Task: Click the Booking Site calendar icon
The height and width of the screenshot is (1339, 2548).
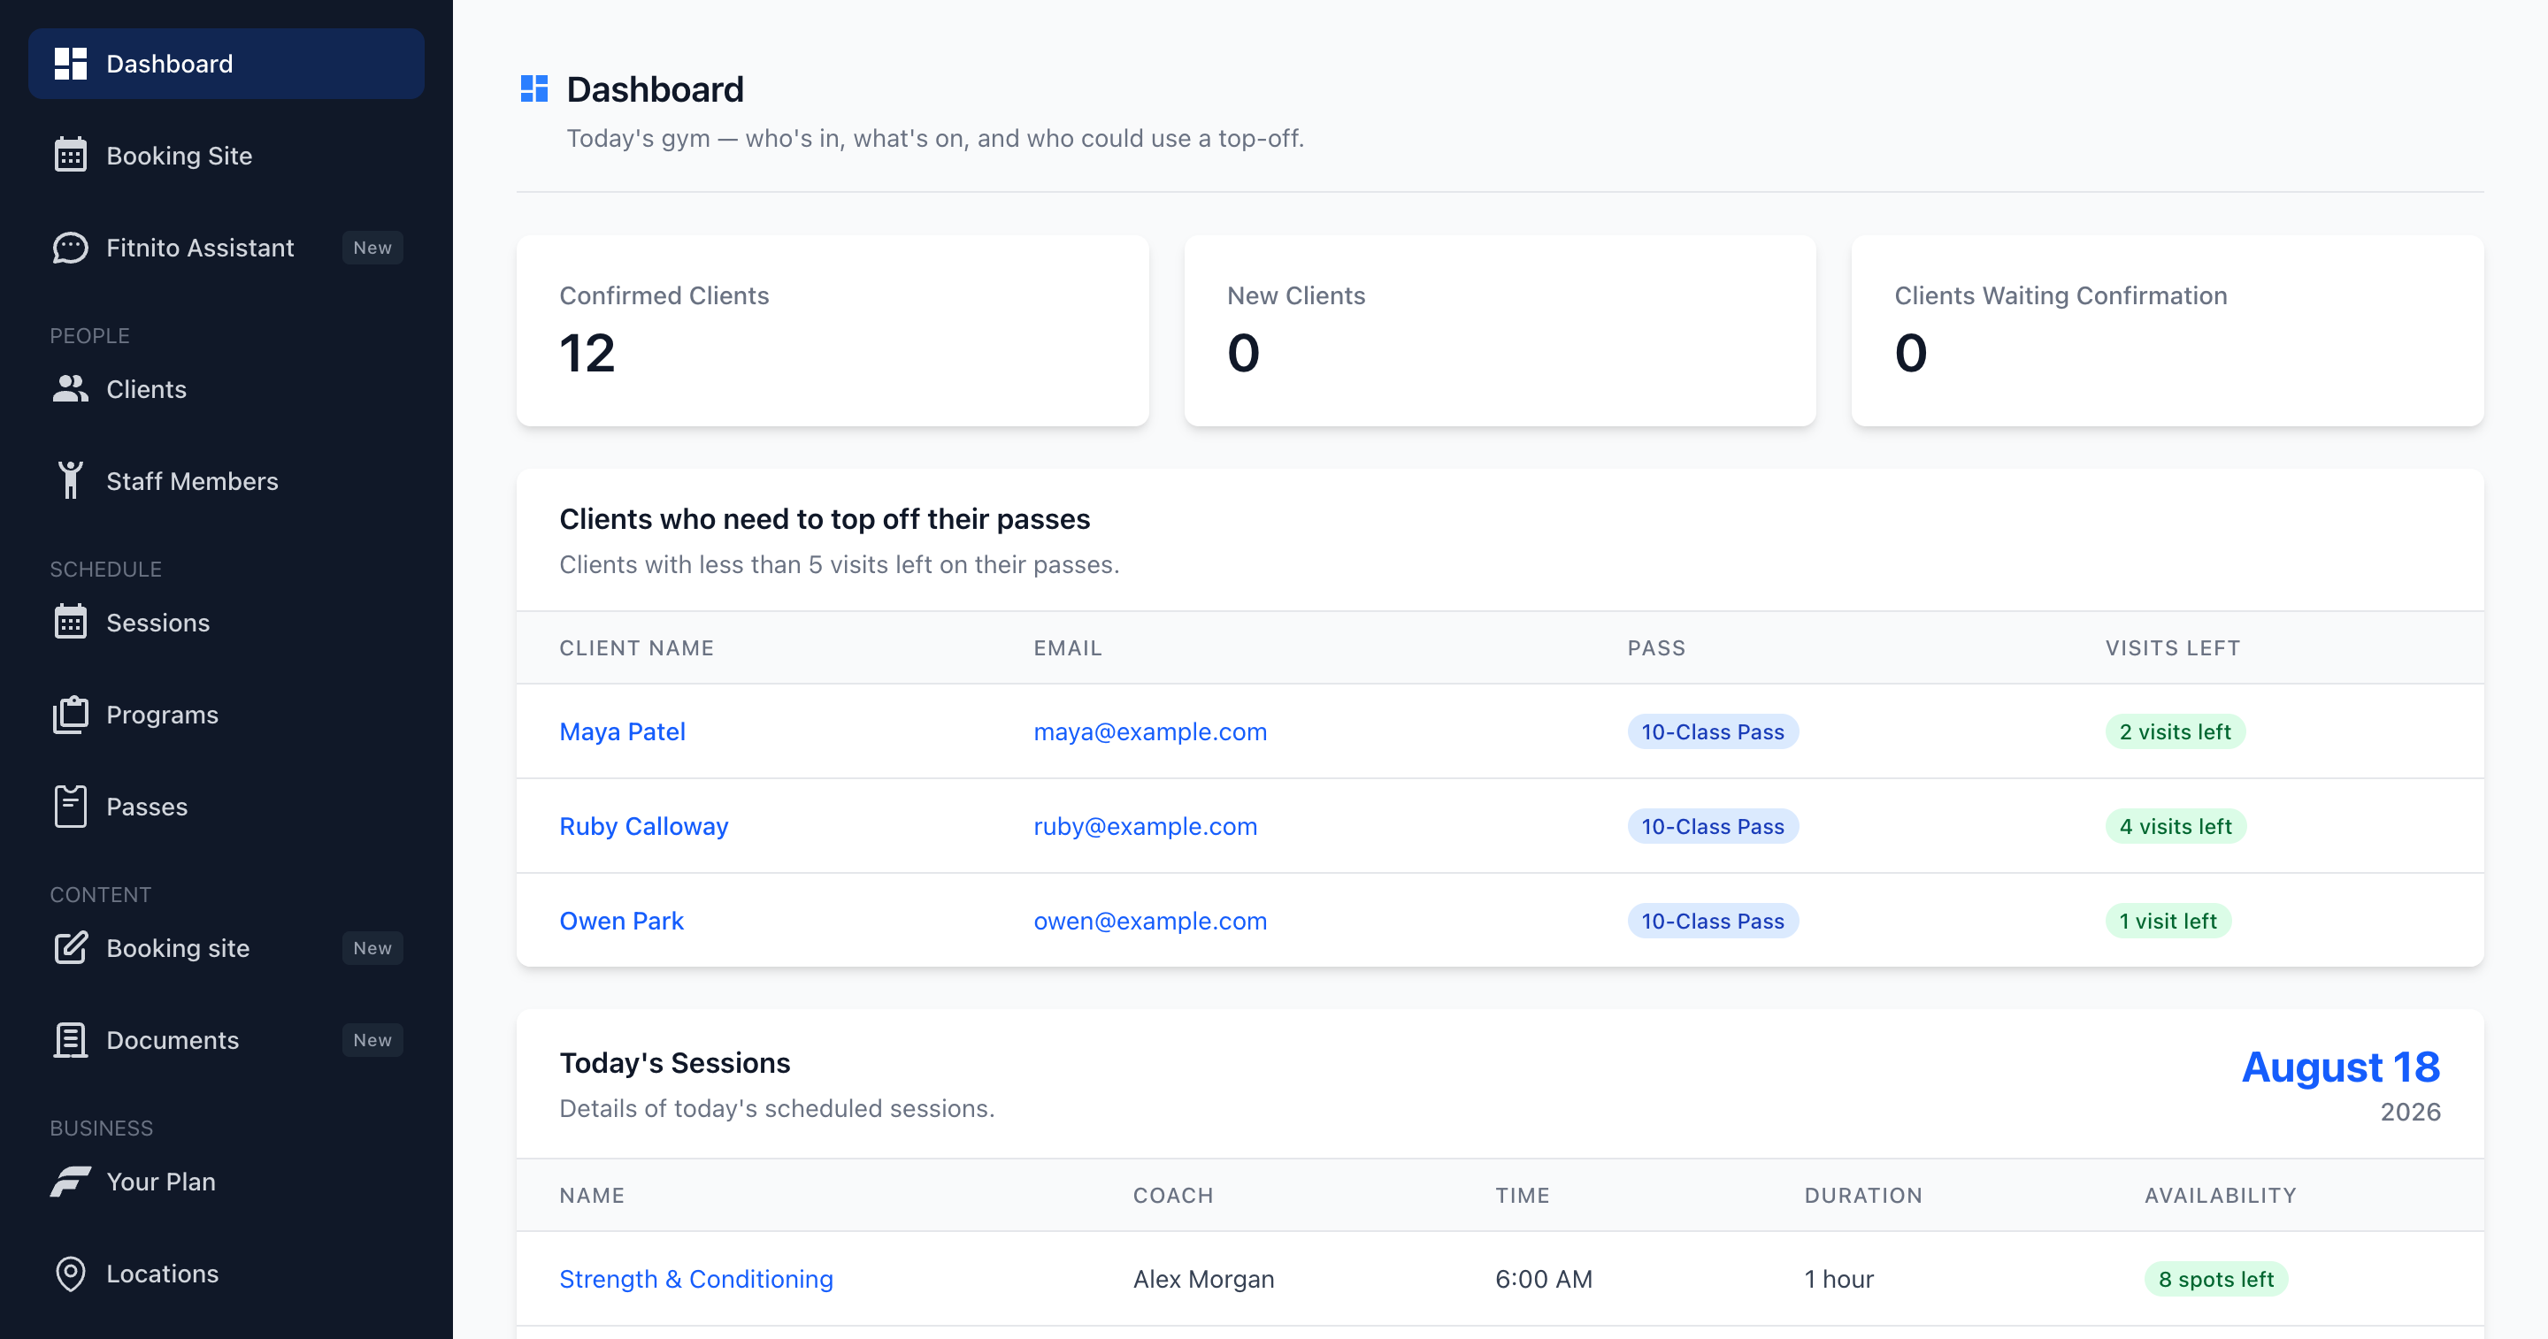Action: tap(70, 156)
